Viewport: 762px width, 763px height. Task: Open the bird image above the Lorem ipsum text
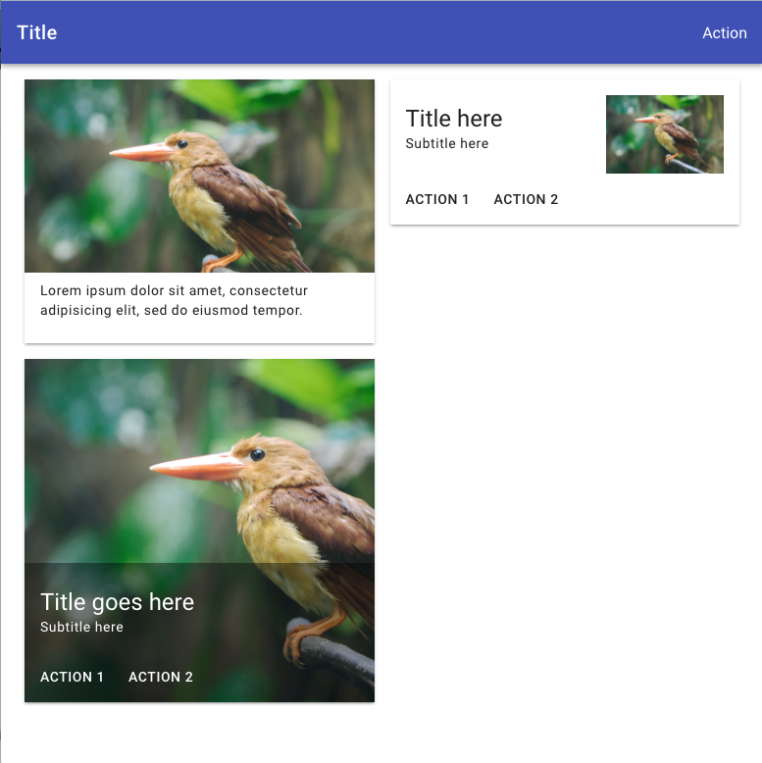pyautogui.click(x=199, y=176)
